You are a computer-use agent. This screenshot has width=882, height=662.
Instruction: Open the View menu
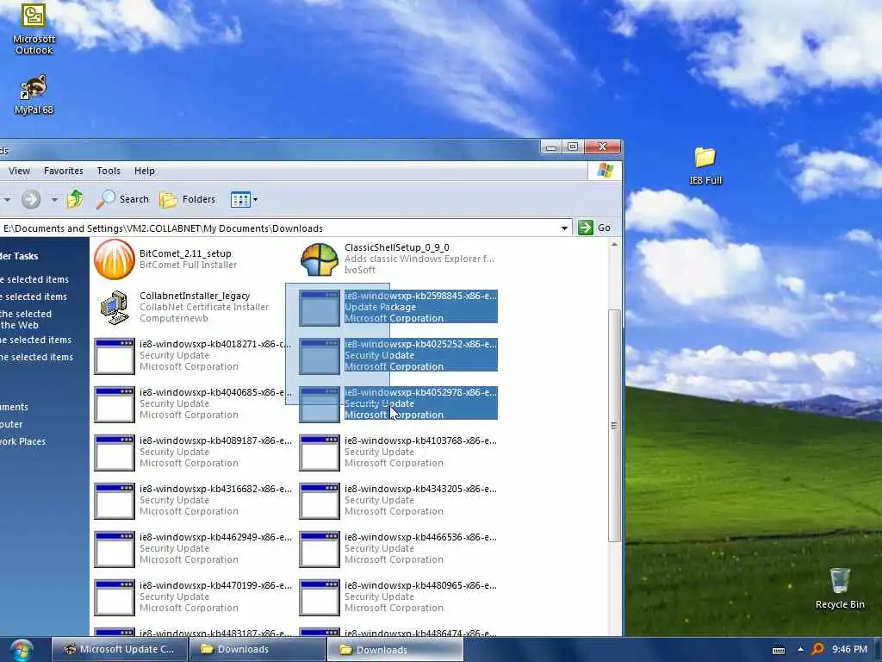(19, 171)
